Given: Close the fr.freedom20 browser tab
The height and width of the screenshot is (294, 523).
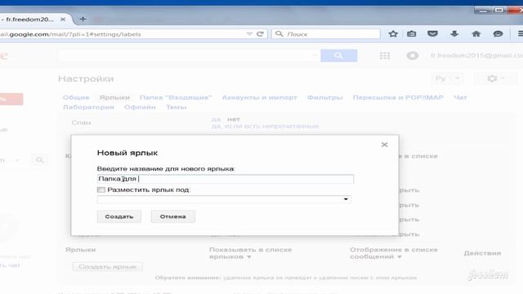Looking at the screenshot, I should click(63, 20).
